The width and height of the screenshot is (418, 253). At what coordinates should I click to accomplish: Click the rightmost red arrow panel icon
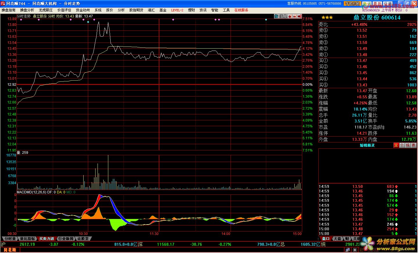coord(300,16)
